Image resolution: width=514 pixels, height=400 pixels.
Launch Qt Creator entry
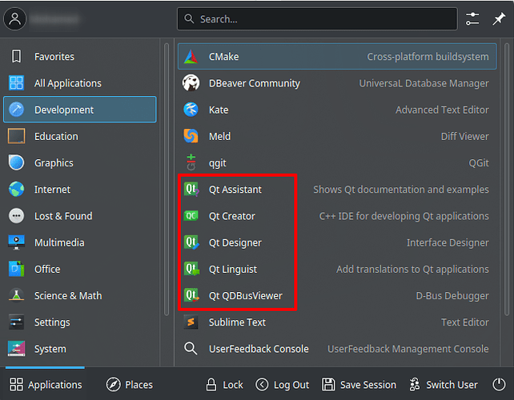(x=337, y=216)
